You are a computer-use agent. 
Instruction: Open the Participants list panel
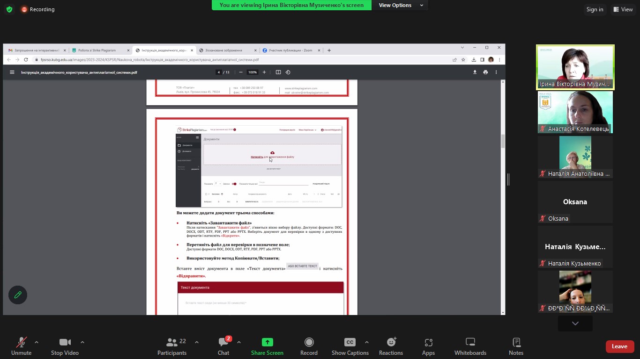(172, 346)
